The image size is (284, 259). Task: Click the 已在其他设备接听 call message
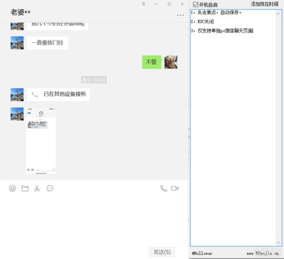pyautogui.click(x=58, y=94)
